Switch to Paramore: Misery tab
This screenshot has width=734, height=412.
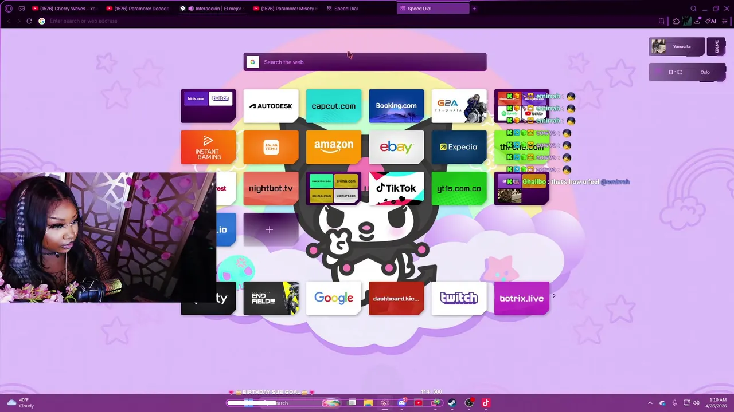pyautogui.click(x=285, y=9)
